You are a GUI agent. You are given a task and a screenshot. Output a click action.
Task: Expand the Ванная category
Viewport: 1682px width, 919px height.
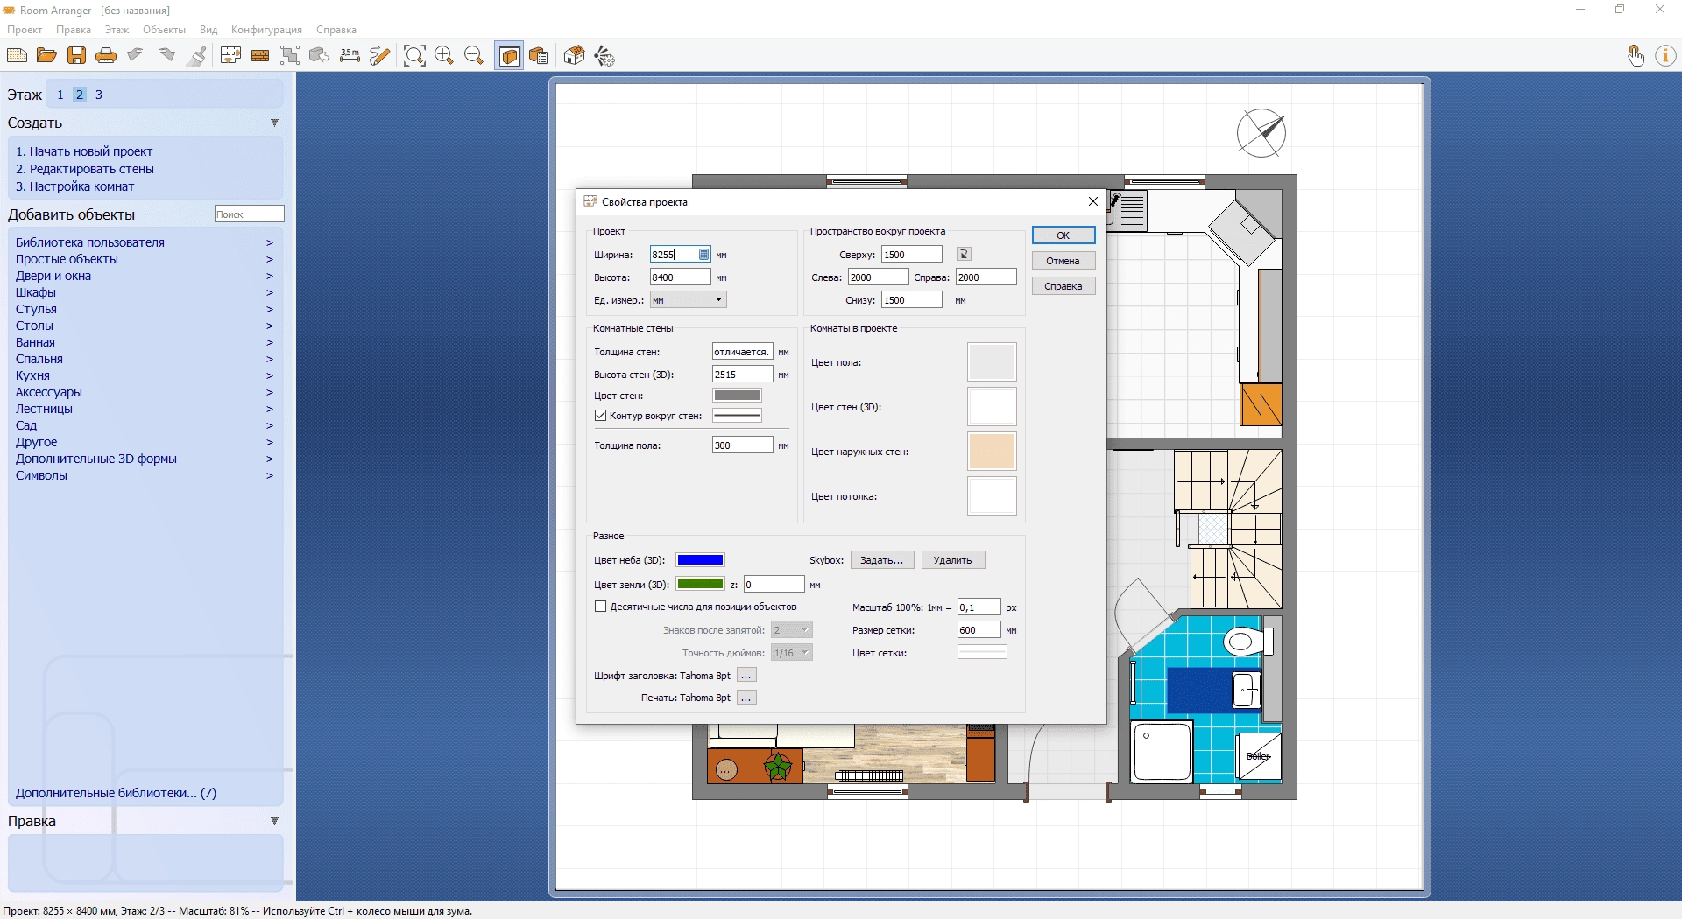[x=145, y=342]
